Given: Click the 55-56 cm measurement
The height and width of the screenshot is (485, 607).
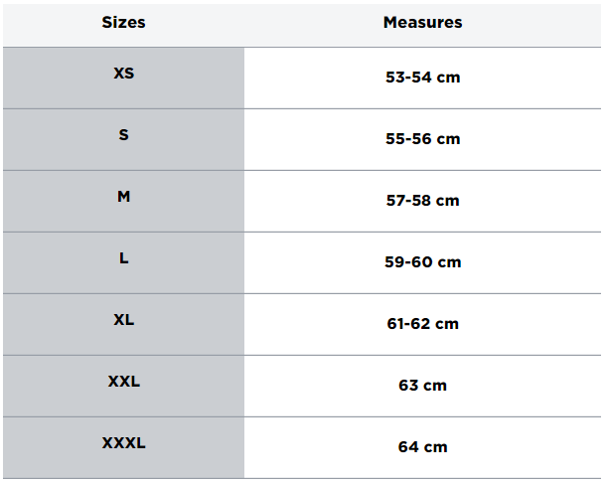Looking at the screenshot, I should point(422,139).
